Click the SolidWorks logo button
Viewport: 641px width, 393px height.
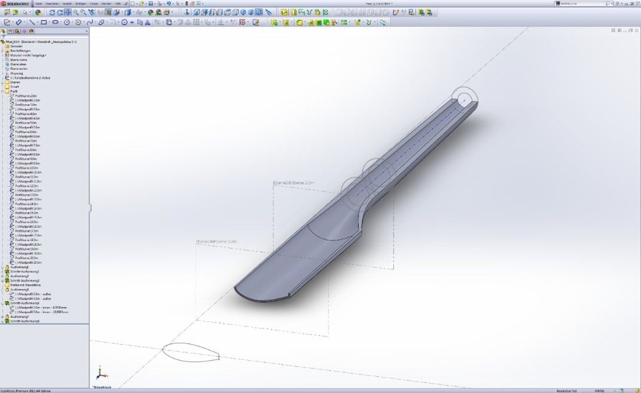click(x=16, y=3)
